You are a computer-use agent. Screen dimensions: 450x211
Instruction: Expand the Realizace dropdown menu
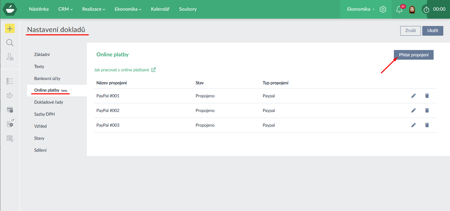tap(94, 9)
